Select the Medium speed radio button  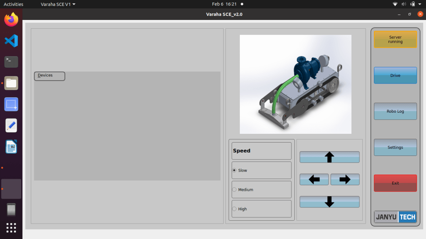(x=234, y=190)
